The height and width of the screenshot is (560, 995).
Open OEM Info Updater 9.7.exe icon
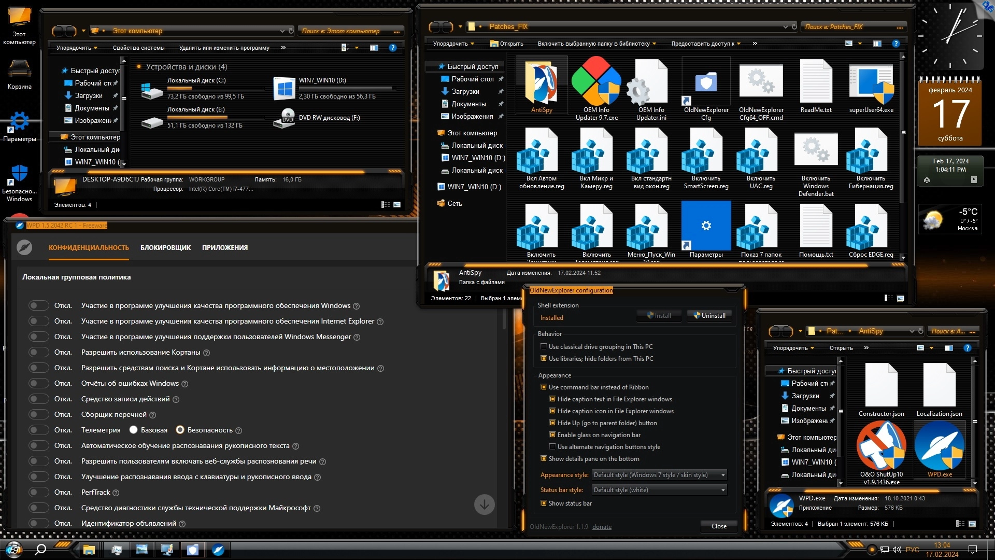point(596,83)
